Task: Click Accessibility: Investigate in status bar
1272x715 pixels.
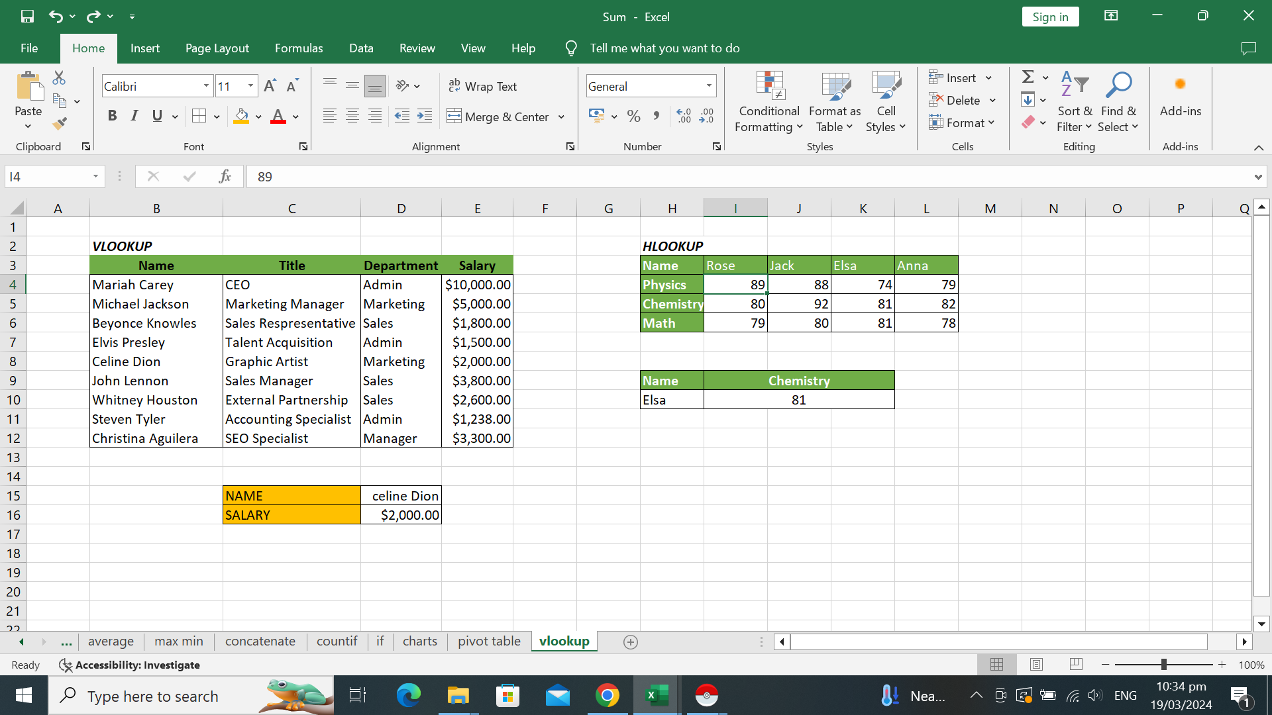Action: [x=129, y=665]
